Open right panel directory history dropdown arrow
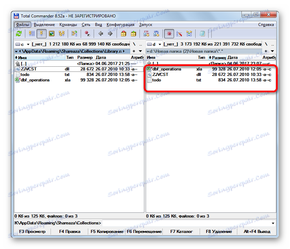 pos(272,51)
